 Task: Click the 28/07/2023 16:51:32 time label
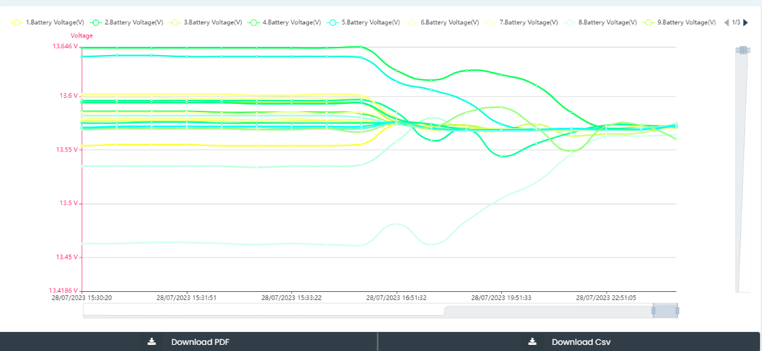(397, 297)
